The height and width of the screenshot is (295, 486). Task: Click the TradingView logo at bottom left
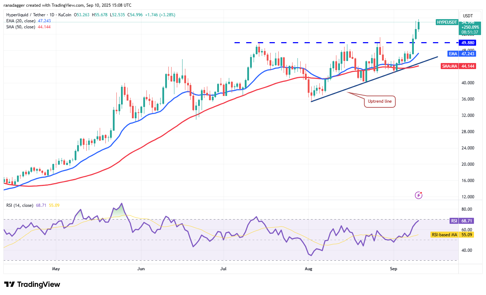pyautogui.click(x=32, y=284)
